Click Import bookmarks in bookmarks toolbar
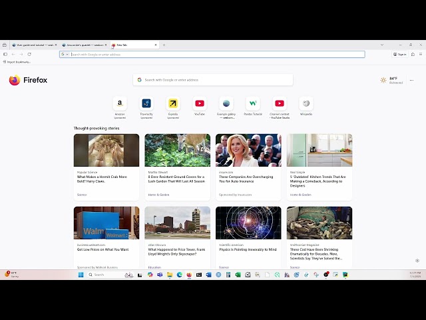 [x=18, y=61]
